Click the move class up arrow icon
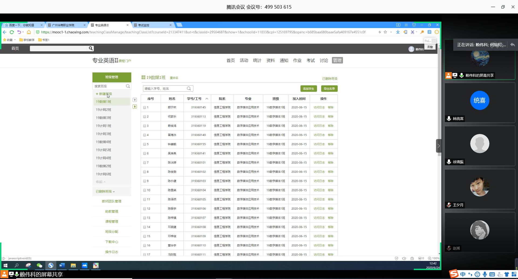The height and width of the screenshot is (279, 518). coord(135,100)
